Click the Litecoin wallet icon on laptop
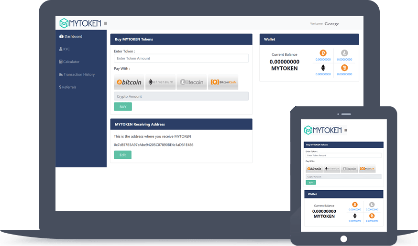 [x=344, y=53]
